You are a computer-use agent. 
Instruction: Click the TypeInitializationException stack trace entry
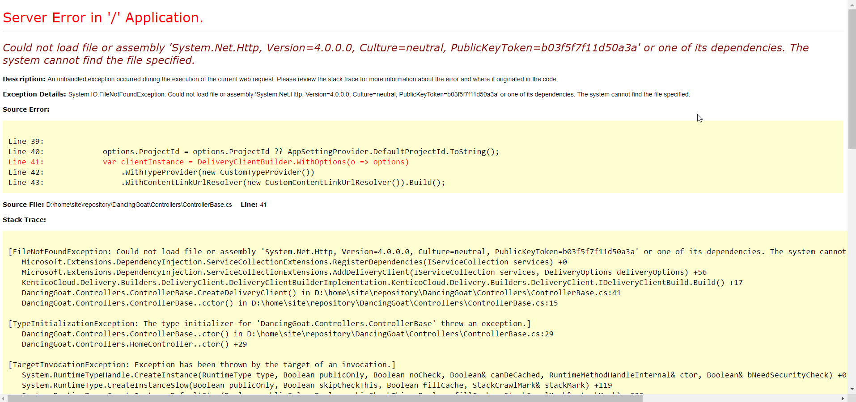pyautogui.click(x=268, y=323)
